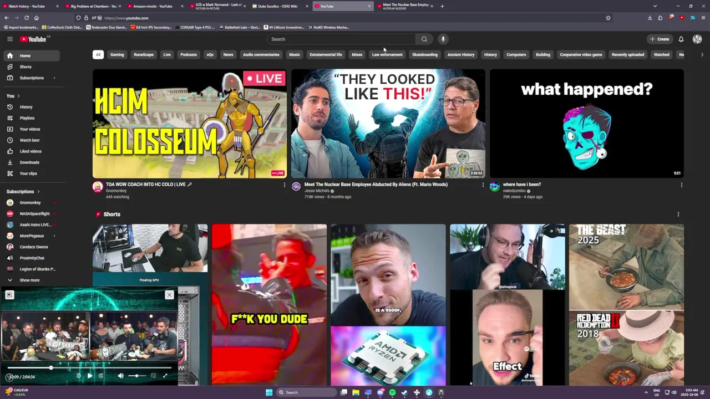Rewind the mini player video
Screen dimensions: 710x399
(x=78, y=376)
